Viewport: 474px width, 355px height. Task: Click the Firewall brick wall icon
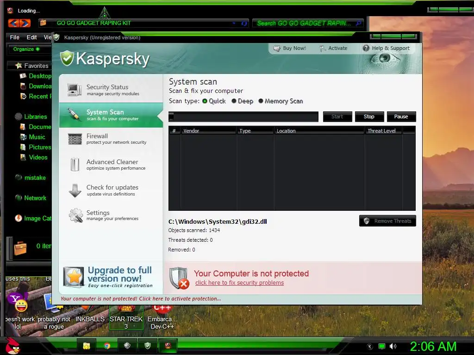[75, 139]
